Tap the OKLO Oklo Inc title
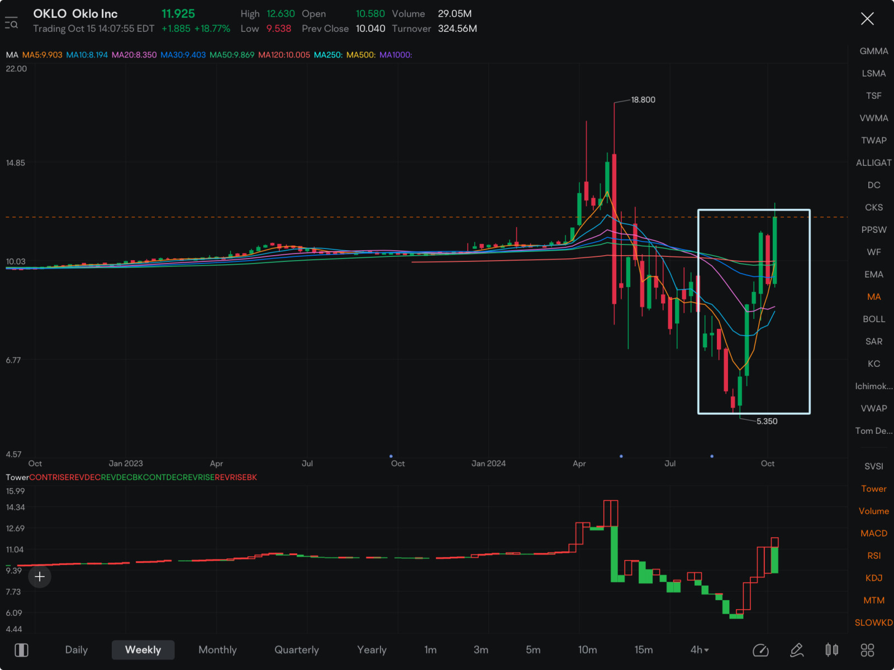Viewport: 894px width, 670px height. (x=75, y=13)
